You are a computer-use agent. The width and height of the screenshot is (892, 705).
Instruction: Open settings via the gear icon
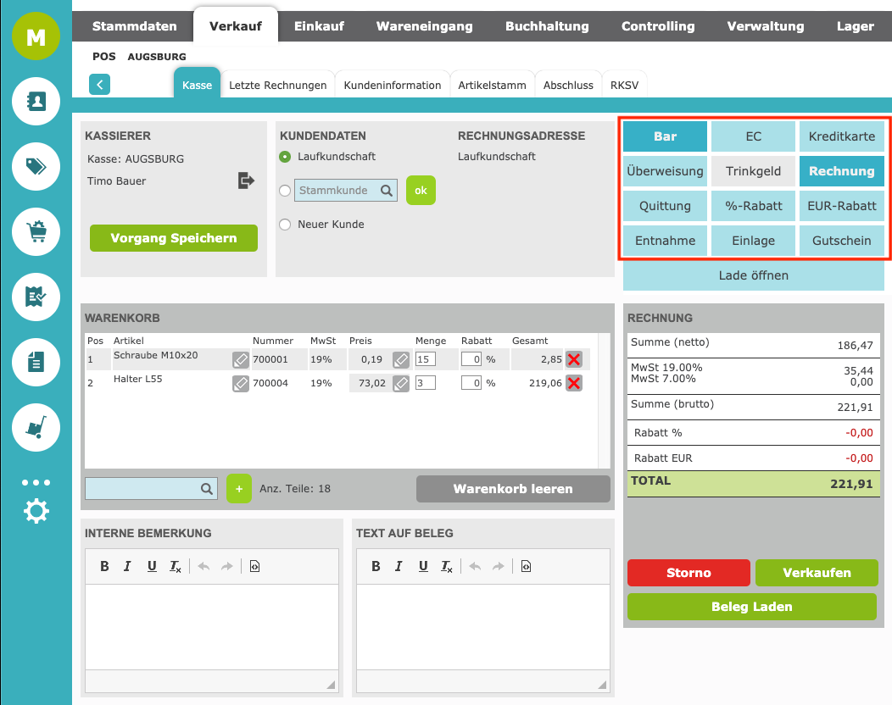(36, 511)
